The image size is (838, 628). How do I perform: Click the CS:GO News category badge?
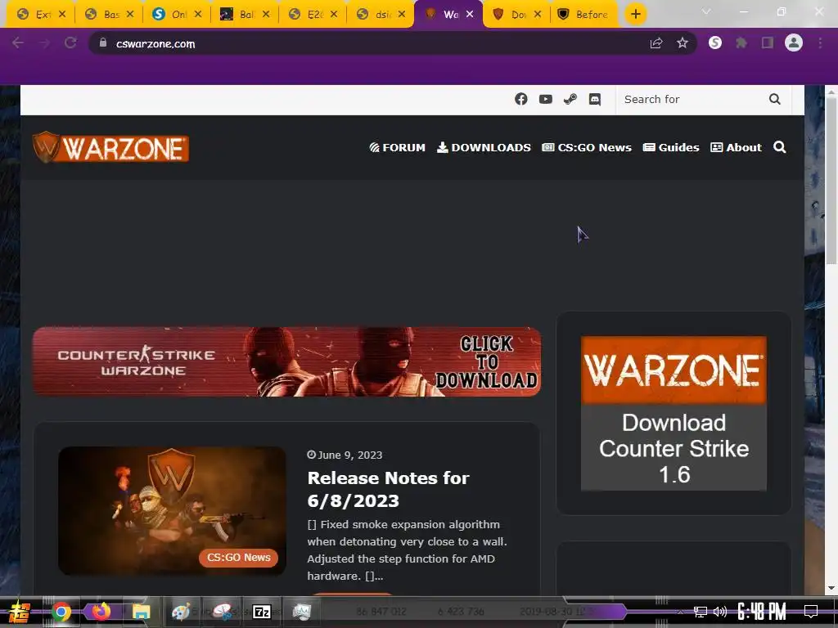click(238, 558)
